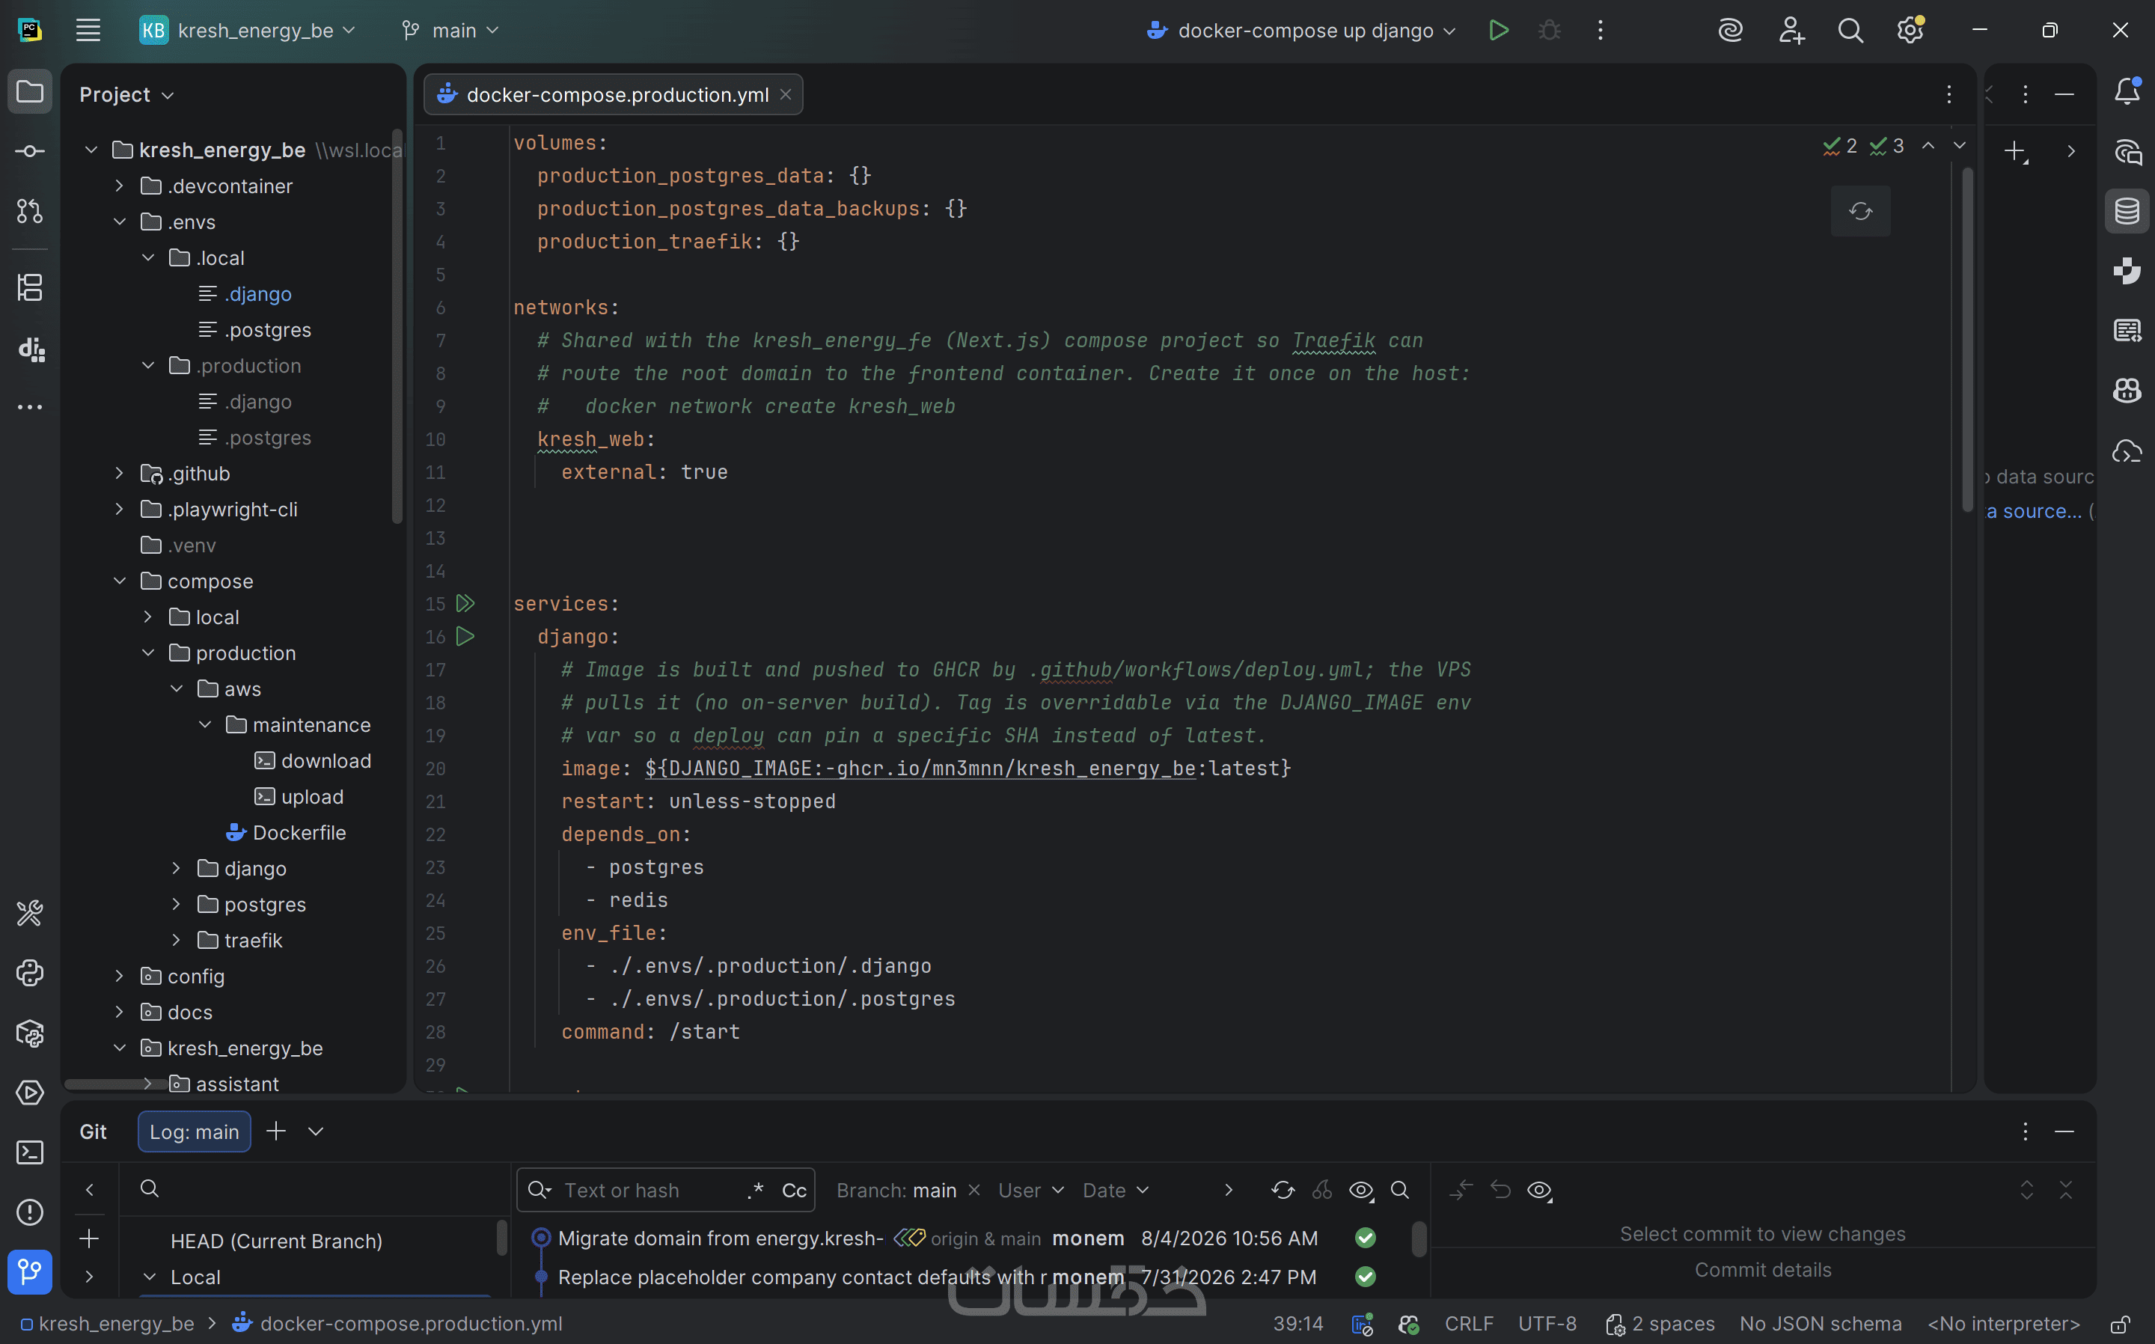Open the Structure tool window

tap(29, 287)
